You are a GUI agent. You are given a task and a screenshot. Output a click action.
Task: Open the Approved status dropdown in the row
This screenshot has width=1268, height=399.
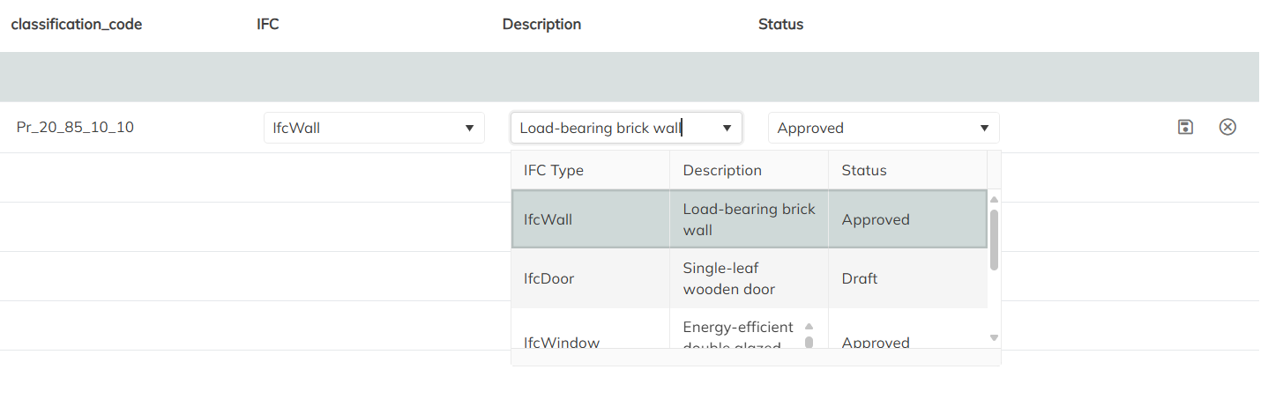(984, 129)
